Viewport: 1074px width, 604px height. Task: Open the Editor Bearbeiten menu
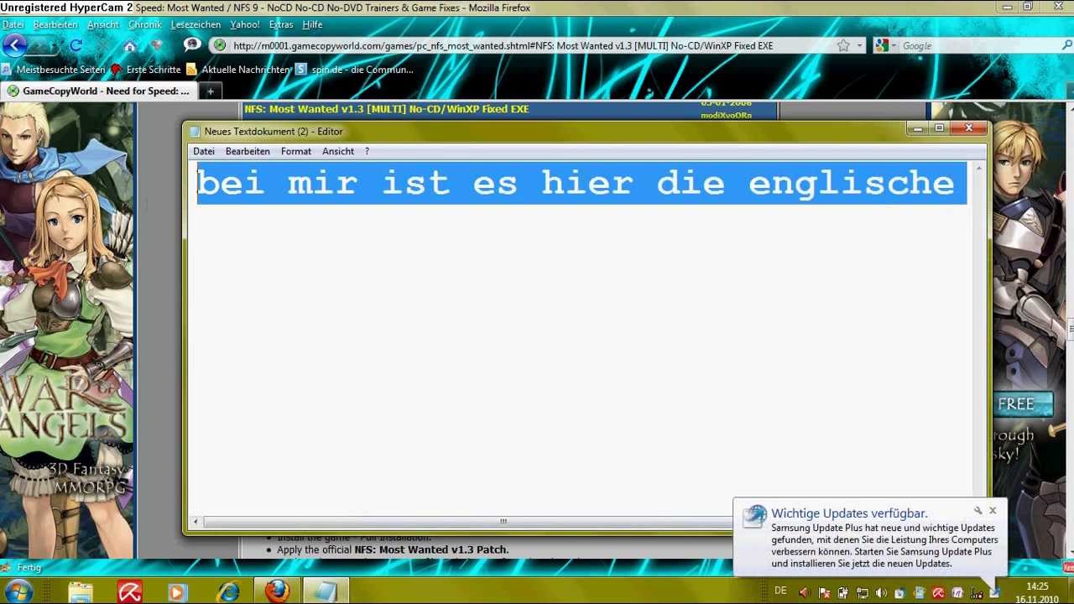point(248,151)
